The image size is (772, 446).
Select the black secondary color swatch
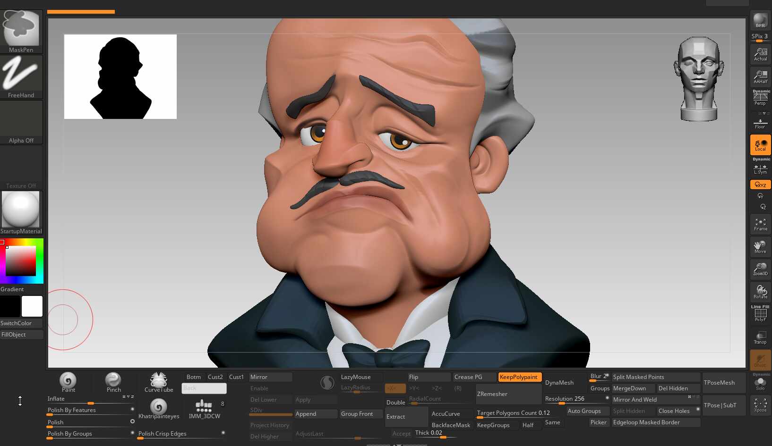point(10,306)
